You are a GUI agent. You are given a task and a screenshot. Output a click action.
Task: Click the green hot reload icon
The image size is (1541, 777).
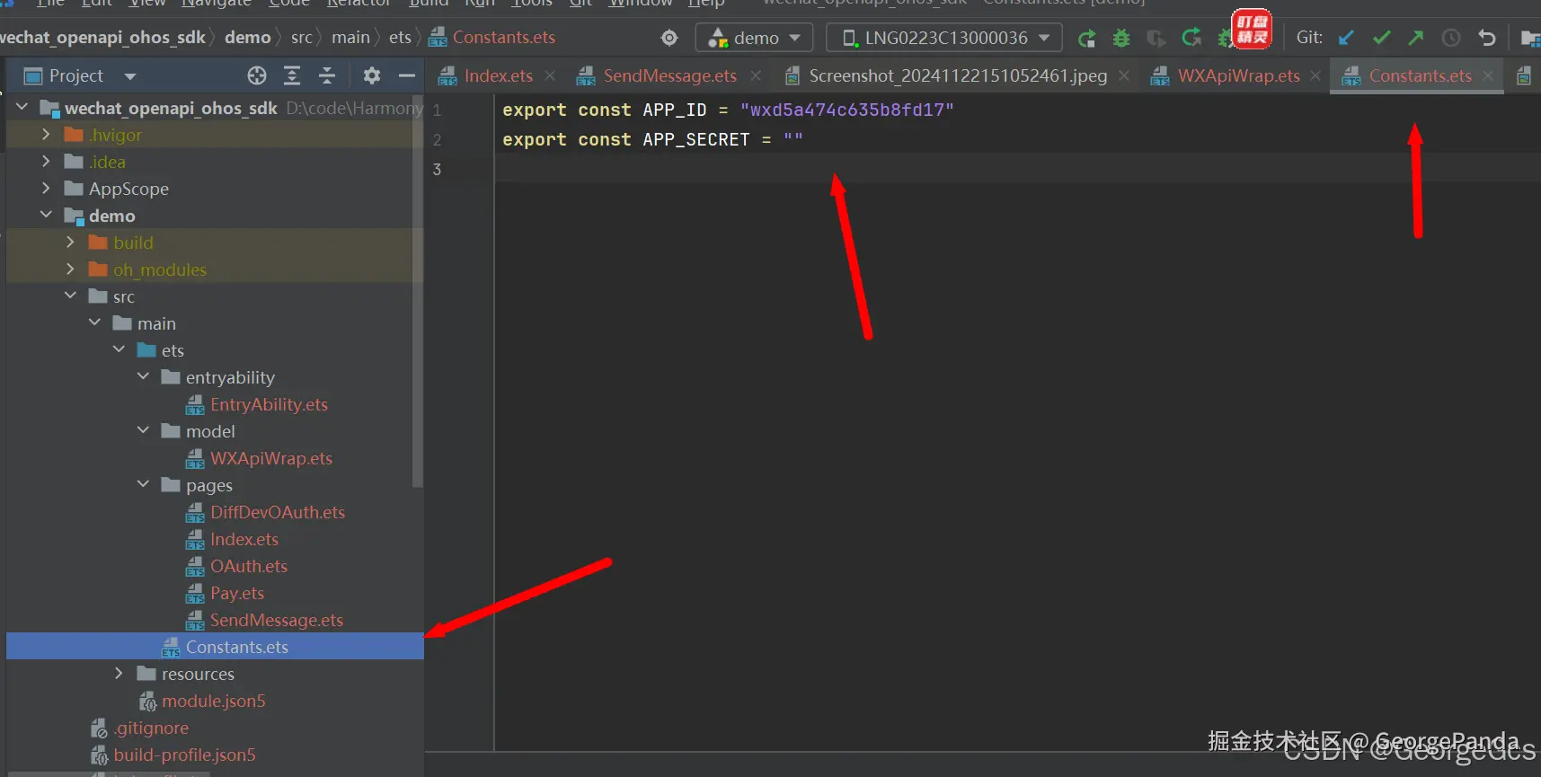point(1191,38)
